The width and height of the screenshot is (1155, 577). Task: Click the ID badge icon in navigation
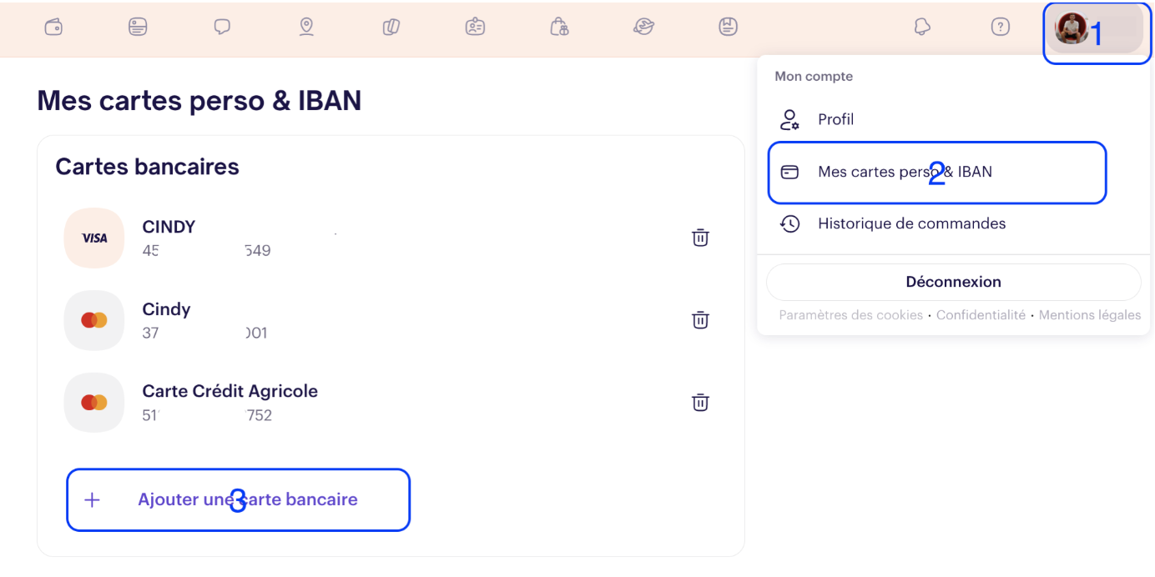[475, 27]
